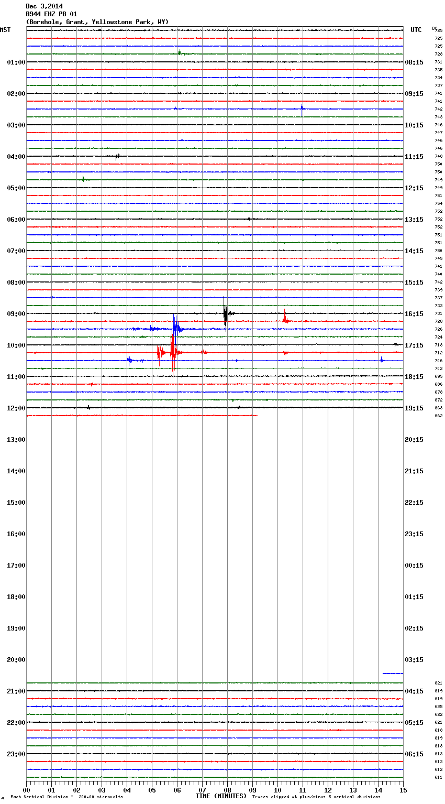Image resolution: width=445 pixels, height=804 pixels.
Task: Click the DC offset value '718'
Action: tap(439, 345)
